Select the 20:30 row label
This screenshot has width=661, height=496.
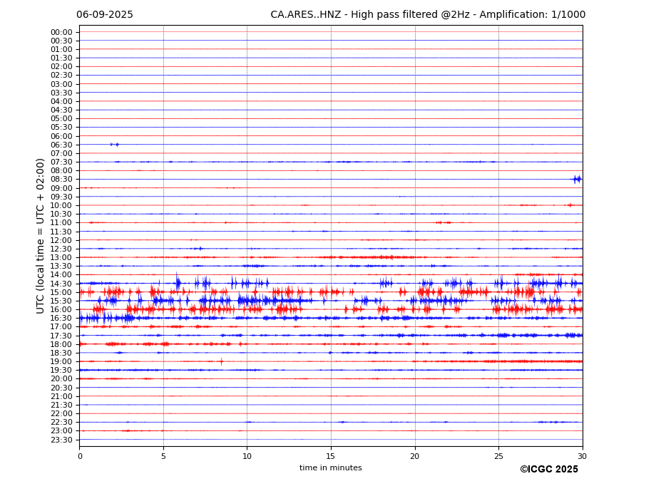[x=61, y=388]
